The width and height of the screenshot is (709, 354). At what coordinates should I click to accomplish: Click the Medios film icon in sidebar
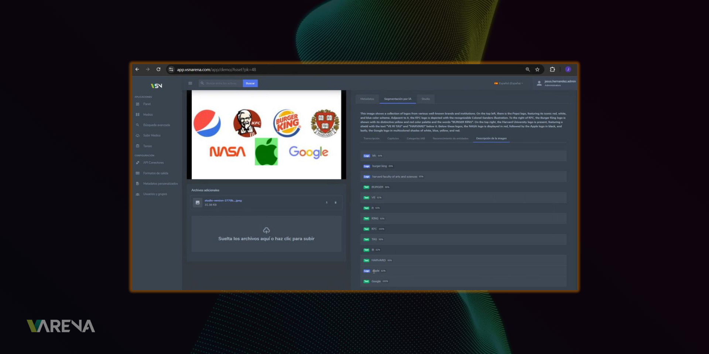[x=138, y=115]
